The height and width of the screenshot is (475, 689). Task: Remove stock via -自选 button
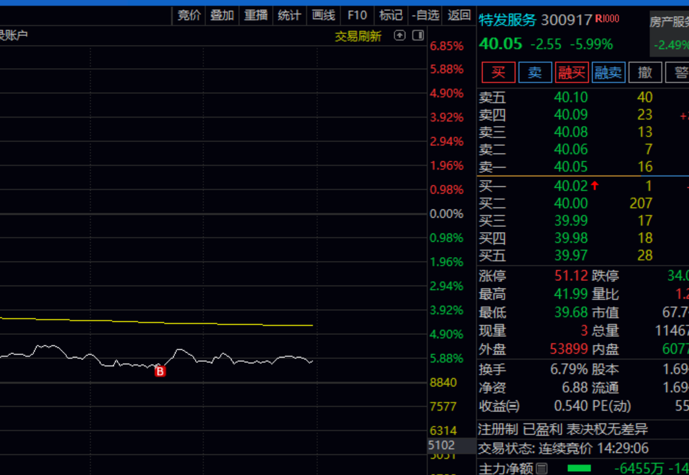[425, 15]
